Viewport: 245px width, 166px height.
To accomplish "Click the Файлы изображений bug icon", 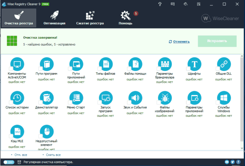I will click(x=165, y=98).
